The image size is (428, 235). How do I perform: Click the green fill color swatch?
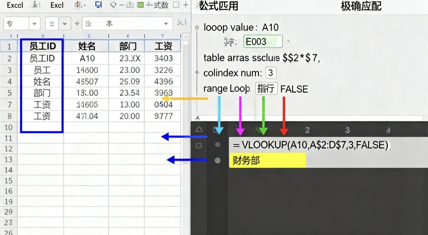[140, 5]
